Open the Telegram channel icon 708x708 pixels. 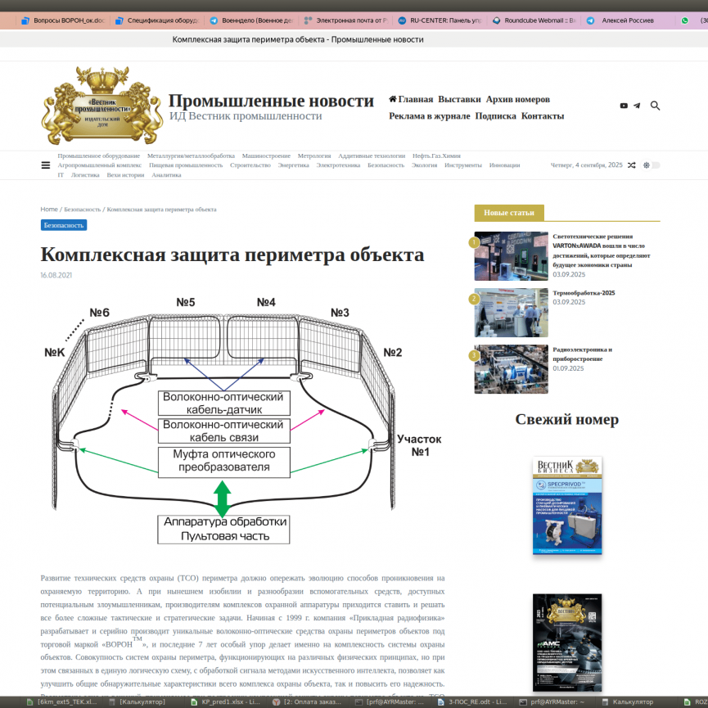(637, 106)
